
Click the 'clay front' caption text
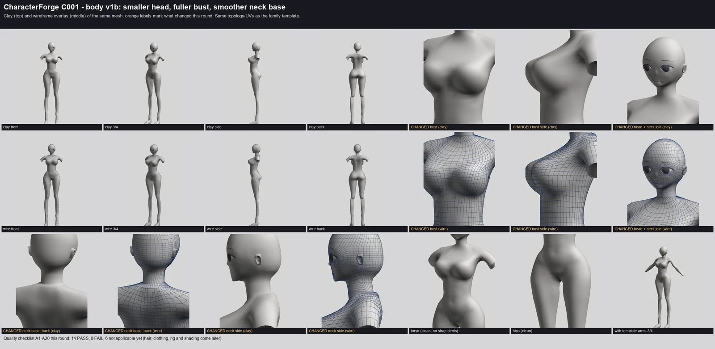[11, 127]
